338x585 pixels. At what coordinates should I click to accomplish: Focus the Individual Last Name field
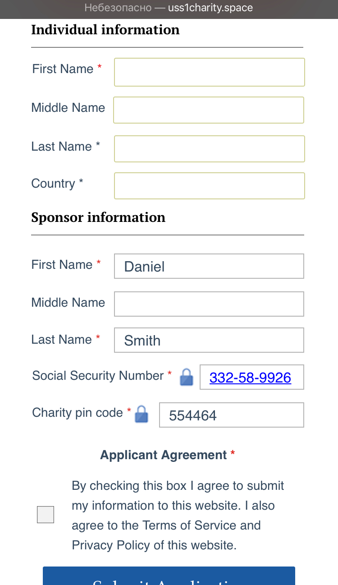[210, 149]
